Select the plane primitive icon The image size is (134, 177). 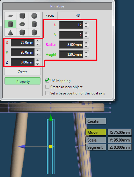(10, 16)
